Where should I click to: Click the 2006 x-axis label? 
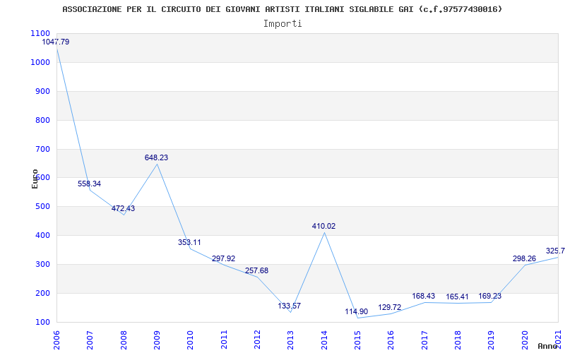56,340
